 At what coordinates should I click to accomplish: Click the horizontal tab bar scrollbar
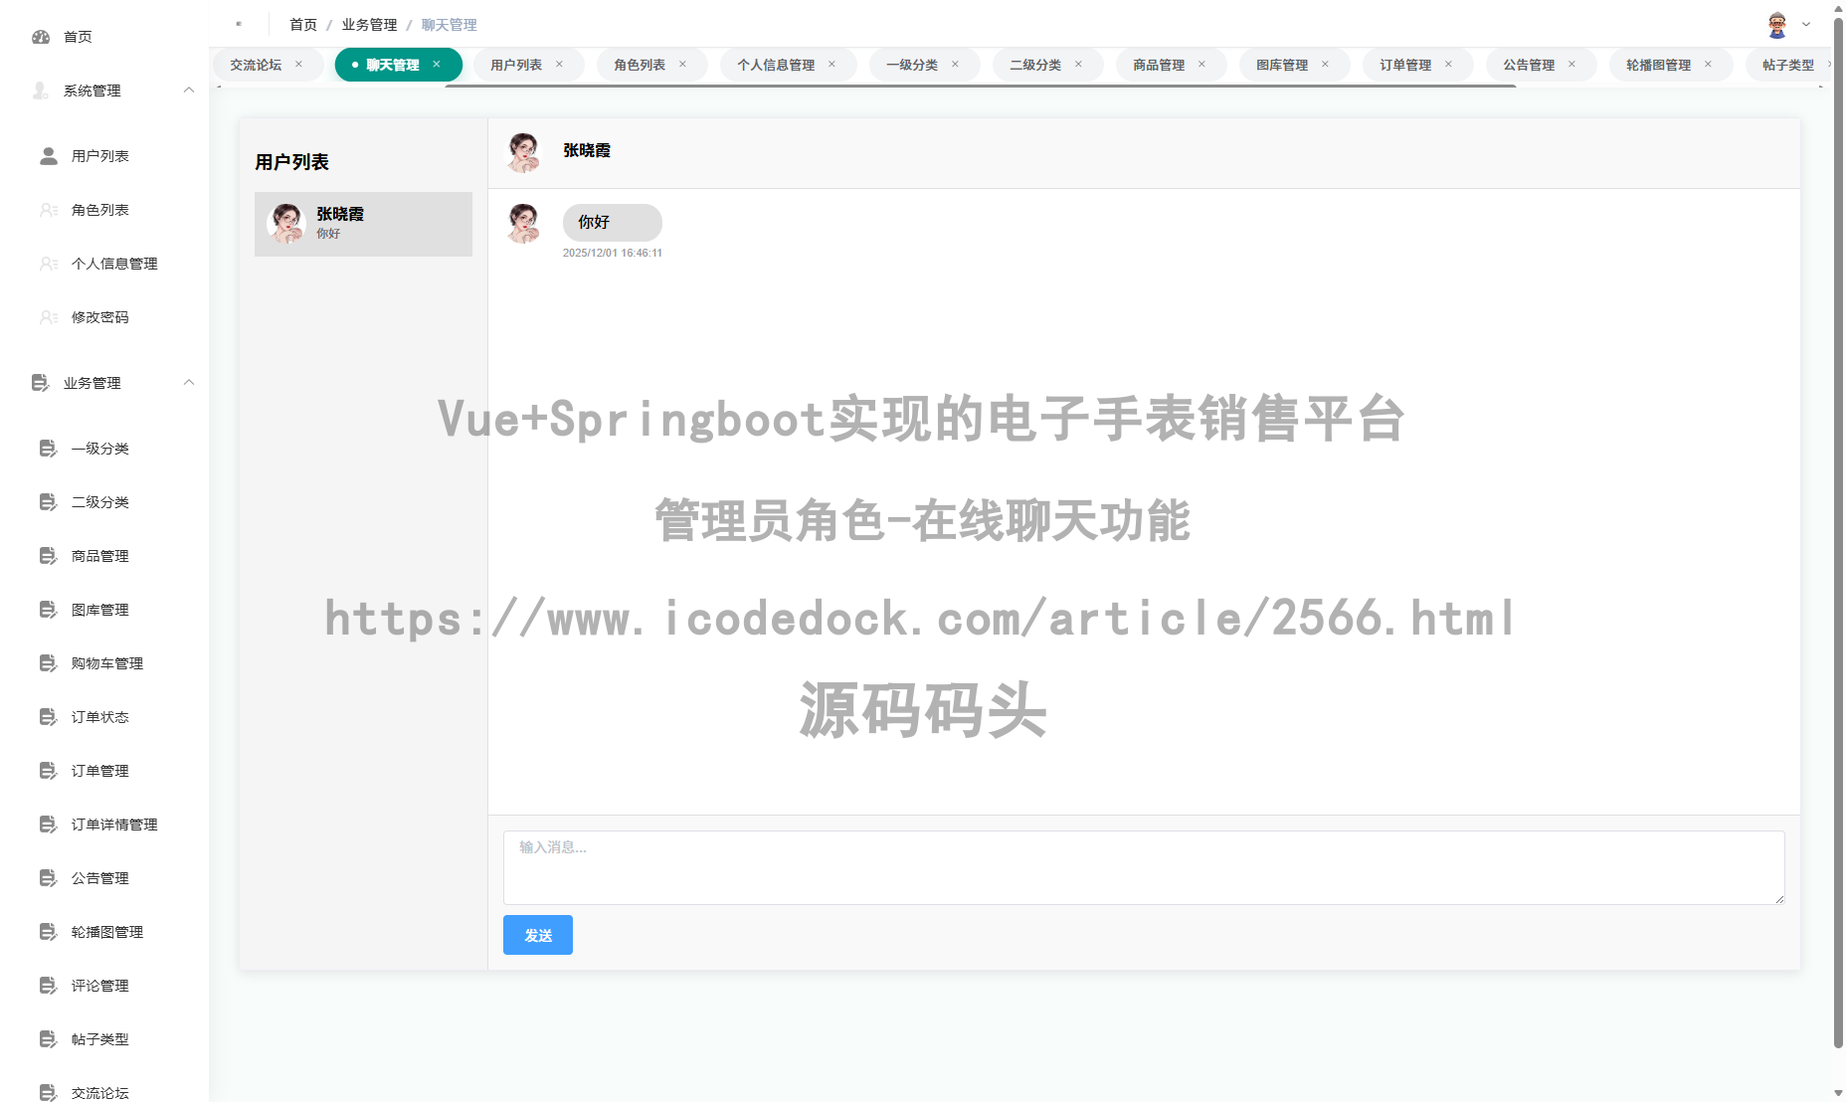coord(980,87)
